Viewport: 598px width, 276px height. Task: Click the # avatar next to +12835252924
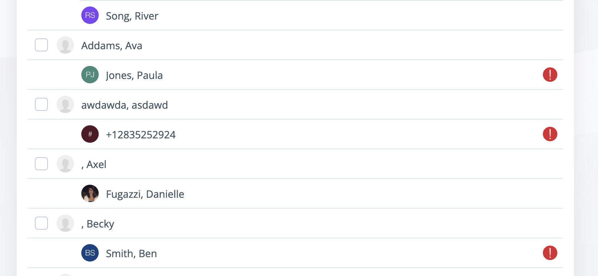(90, 134)
